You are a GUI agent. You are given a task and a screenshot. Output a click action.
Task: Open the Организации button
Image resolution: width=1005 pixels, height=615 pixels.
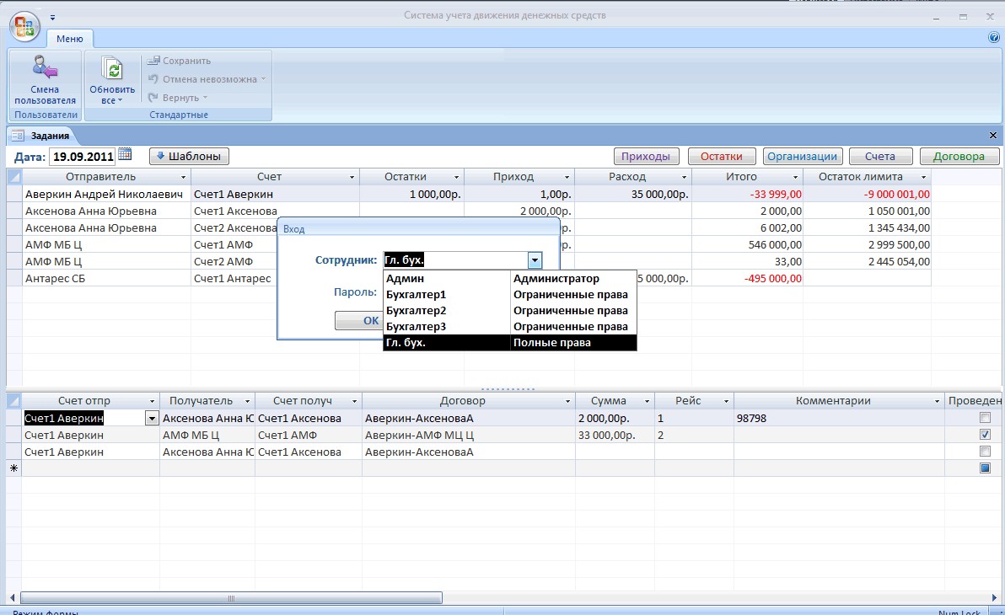tap(802, 157)
